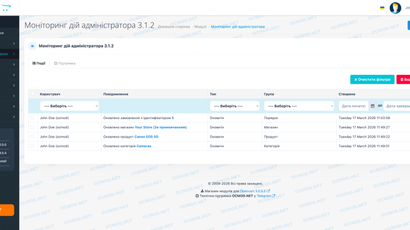Screen dimensions: 410x230
Task: Switch to the Події tab
Action: pos(39,63)
